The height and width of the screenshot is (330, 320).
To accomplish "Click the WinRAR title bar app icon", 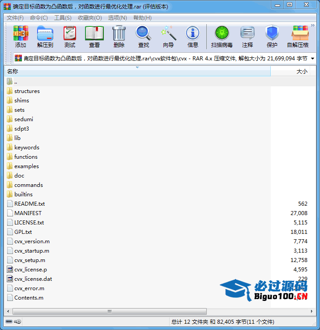I will 7,6.
